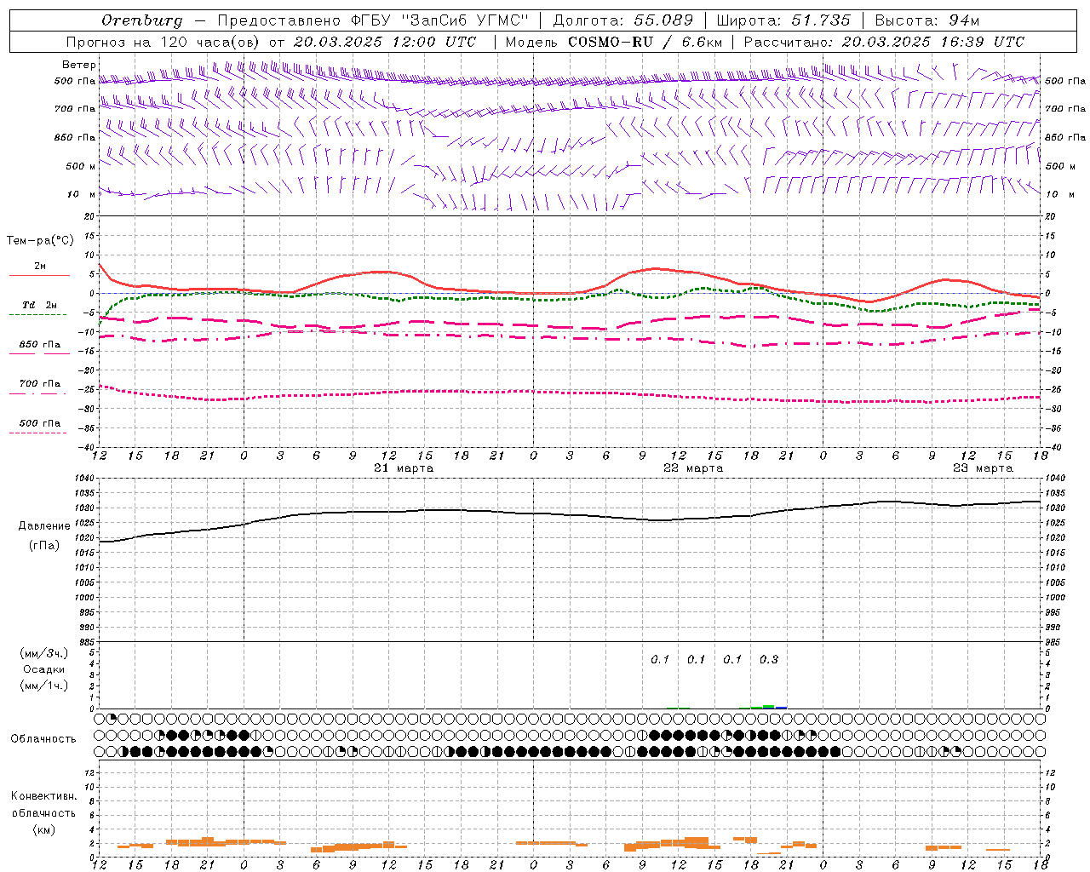Click the Orenburg station name in header

[142, 20]
